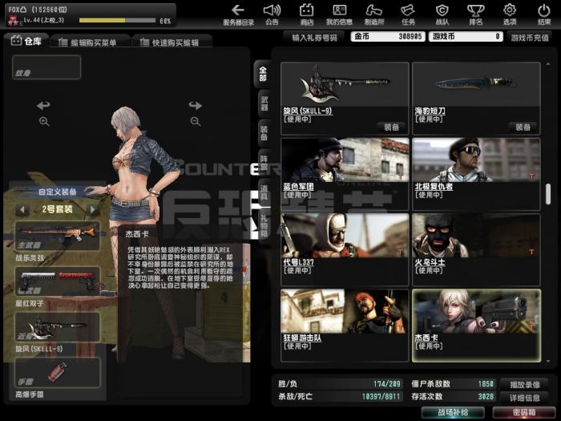Zoom out on character model
561x421 pixels.
coord(196,121)
